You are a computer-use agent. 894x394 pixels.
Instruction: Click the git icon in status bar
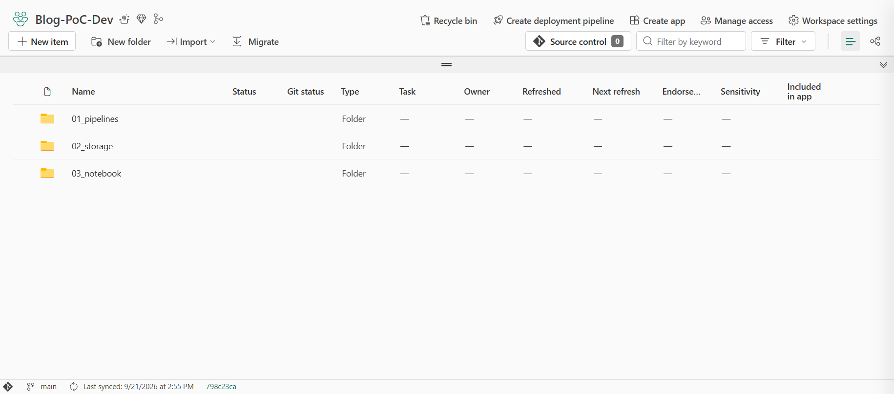click(8, 387)
